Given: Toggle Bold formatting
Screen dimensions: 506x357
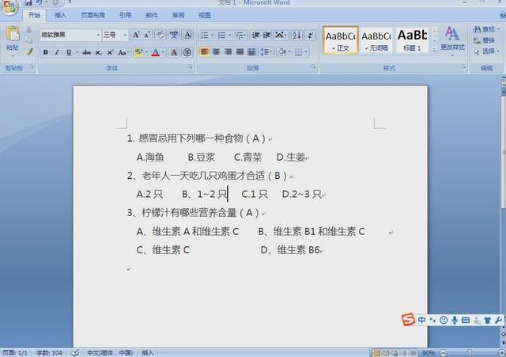Looking at the screenshot, I should coord(46,52).
